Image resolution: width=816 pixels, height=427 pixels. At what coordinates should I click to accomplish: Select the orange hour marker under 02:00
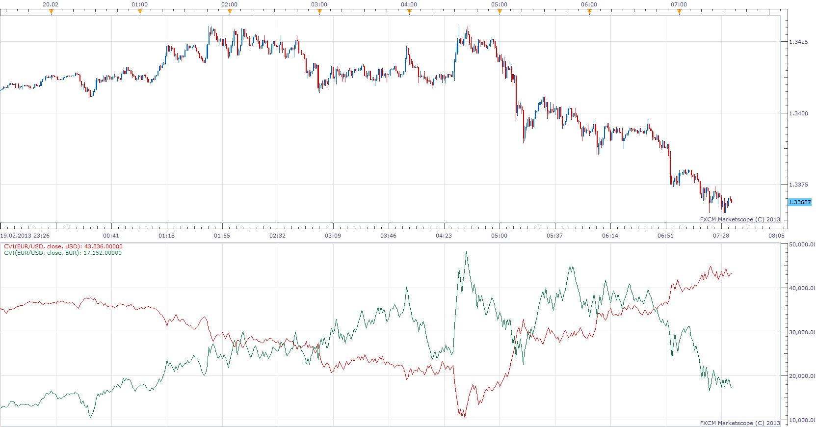point(230,12)
